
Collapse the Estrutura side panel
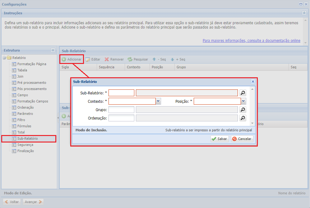pyautogui.click(x=53, y=50)
